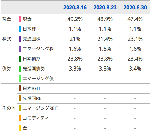
Task: Select the 株式 category cell
Action: (9, 39)
